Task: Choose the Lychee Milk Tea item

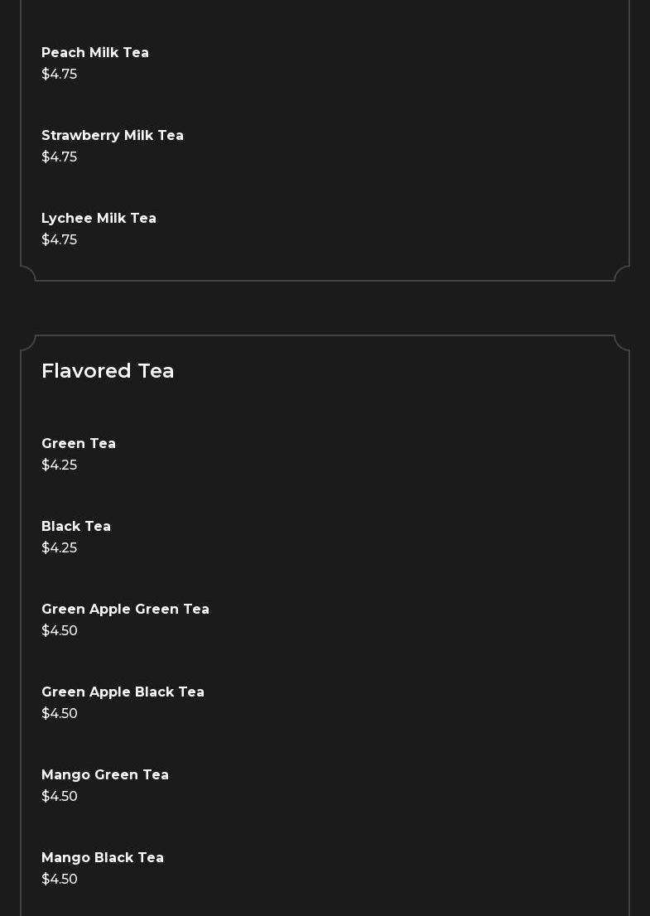Action: (99, 219)
